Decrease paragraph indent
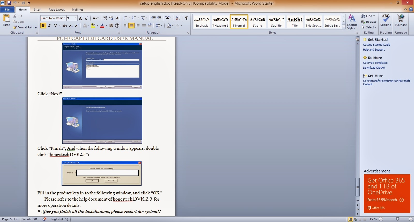Viewport: 414px width, 222px height. point(153,18)
